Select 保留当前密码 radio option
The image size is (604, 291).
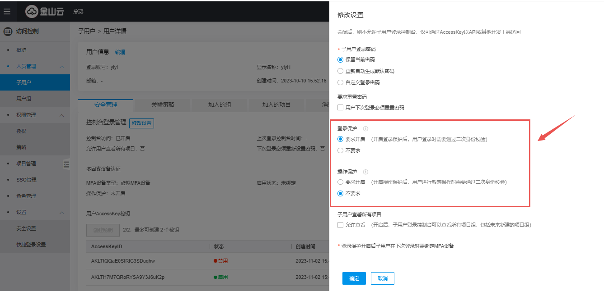pos(341,59)
